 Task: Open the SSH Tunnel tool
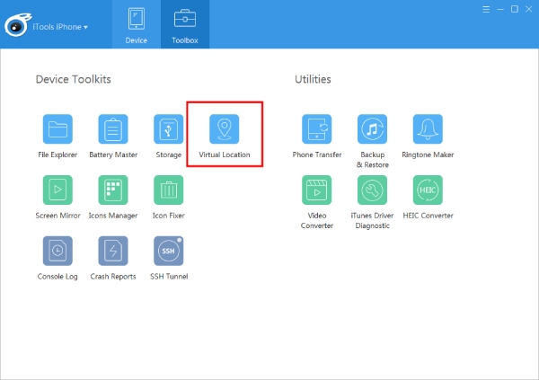(x=168, y=251)
